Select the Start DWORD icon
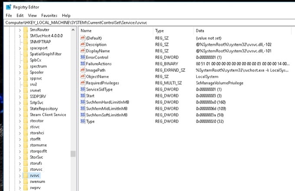The height and width of the screenshot is (191, 295). pyautogui.click(x=82, y=95)
